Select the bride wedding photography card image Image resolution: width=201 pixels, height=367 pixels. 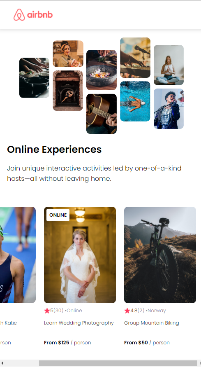(x=80, y=255)
